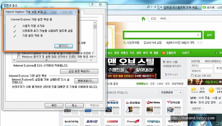
Task: Click the 국민일보 newspaper logo
Action: (x=174, y=121)
